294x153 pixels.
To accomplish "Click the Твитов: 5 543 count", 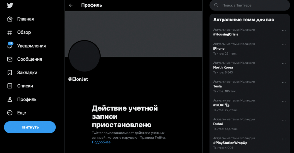I will 223,72.
